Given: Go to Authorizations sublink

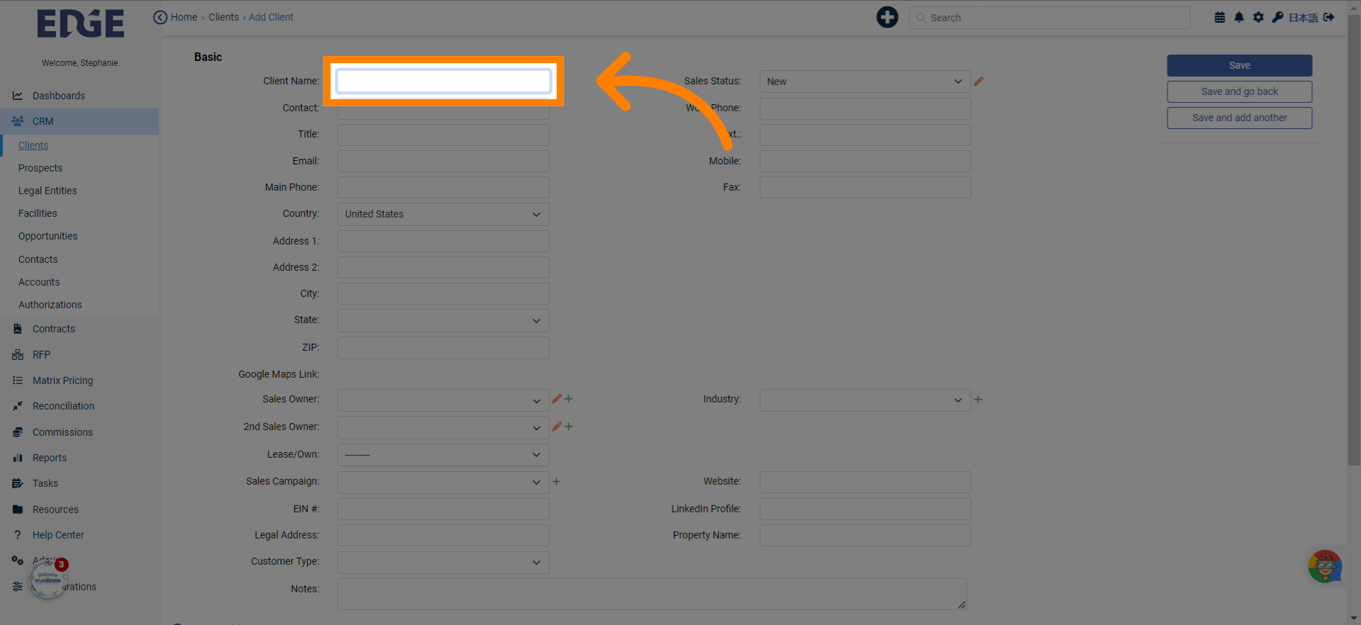Looking at the screenshot, I should [x=50, y=305].
